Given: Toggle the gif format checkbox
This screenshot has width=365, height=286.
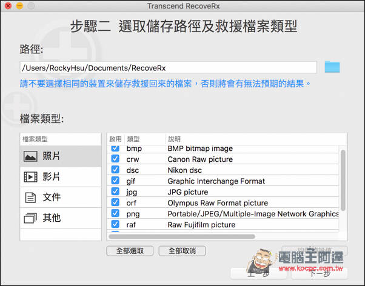Looking at the screenshot, I should (x=115, y=181).
